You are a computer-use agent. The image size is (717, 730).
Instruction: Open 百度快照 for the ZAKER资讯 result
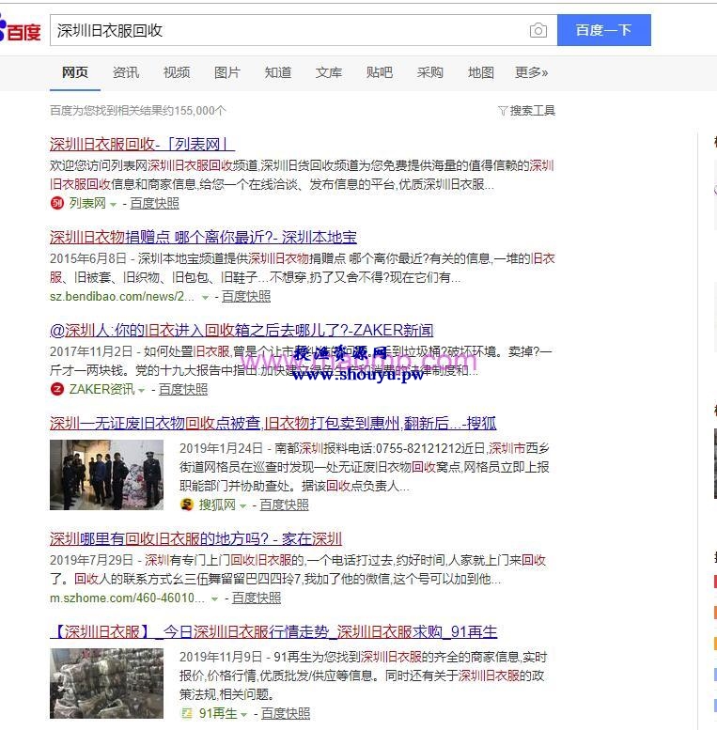pyautogui.click(x=183, y=389)
